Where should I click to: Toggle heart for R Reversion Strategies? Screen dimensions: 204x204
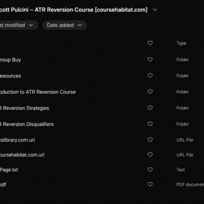click(x=150, y=108)
